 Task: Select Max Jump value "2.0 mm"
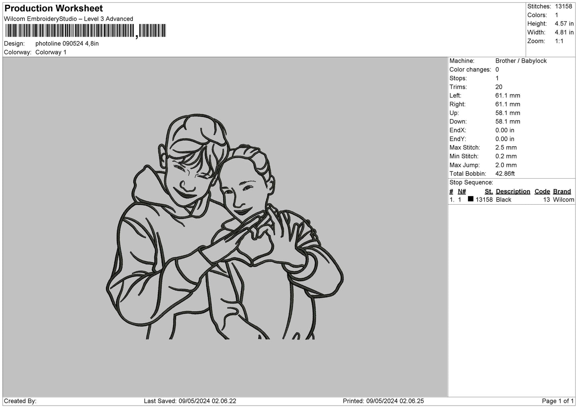tap(506, 165)
